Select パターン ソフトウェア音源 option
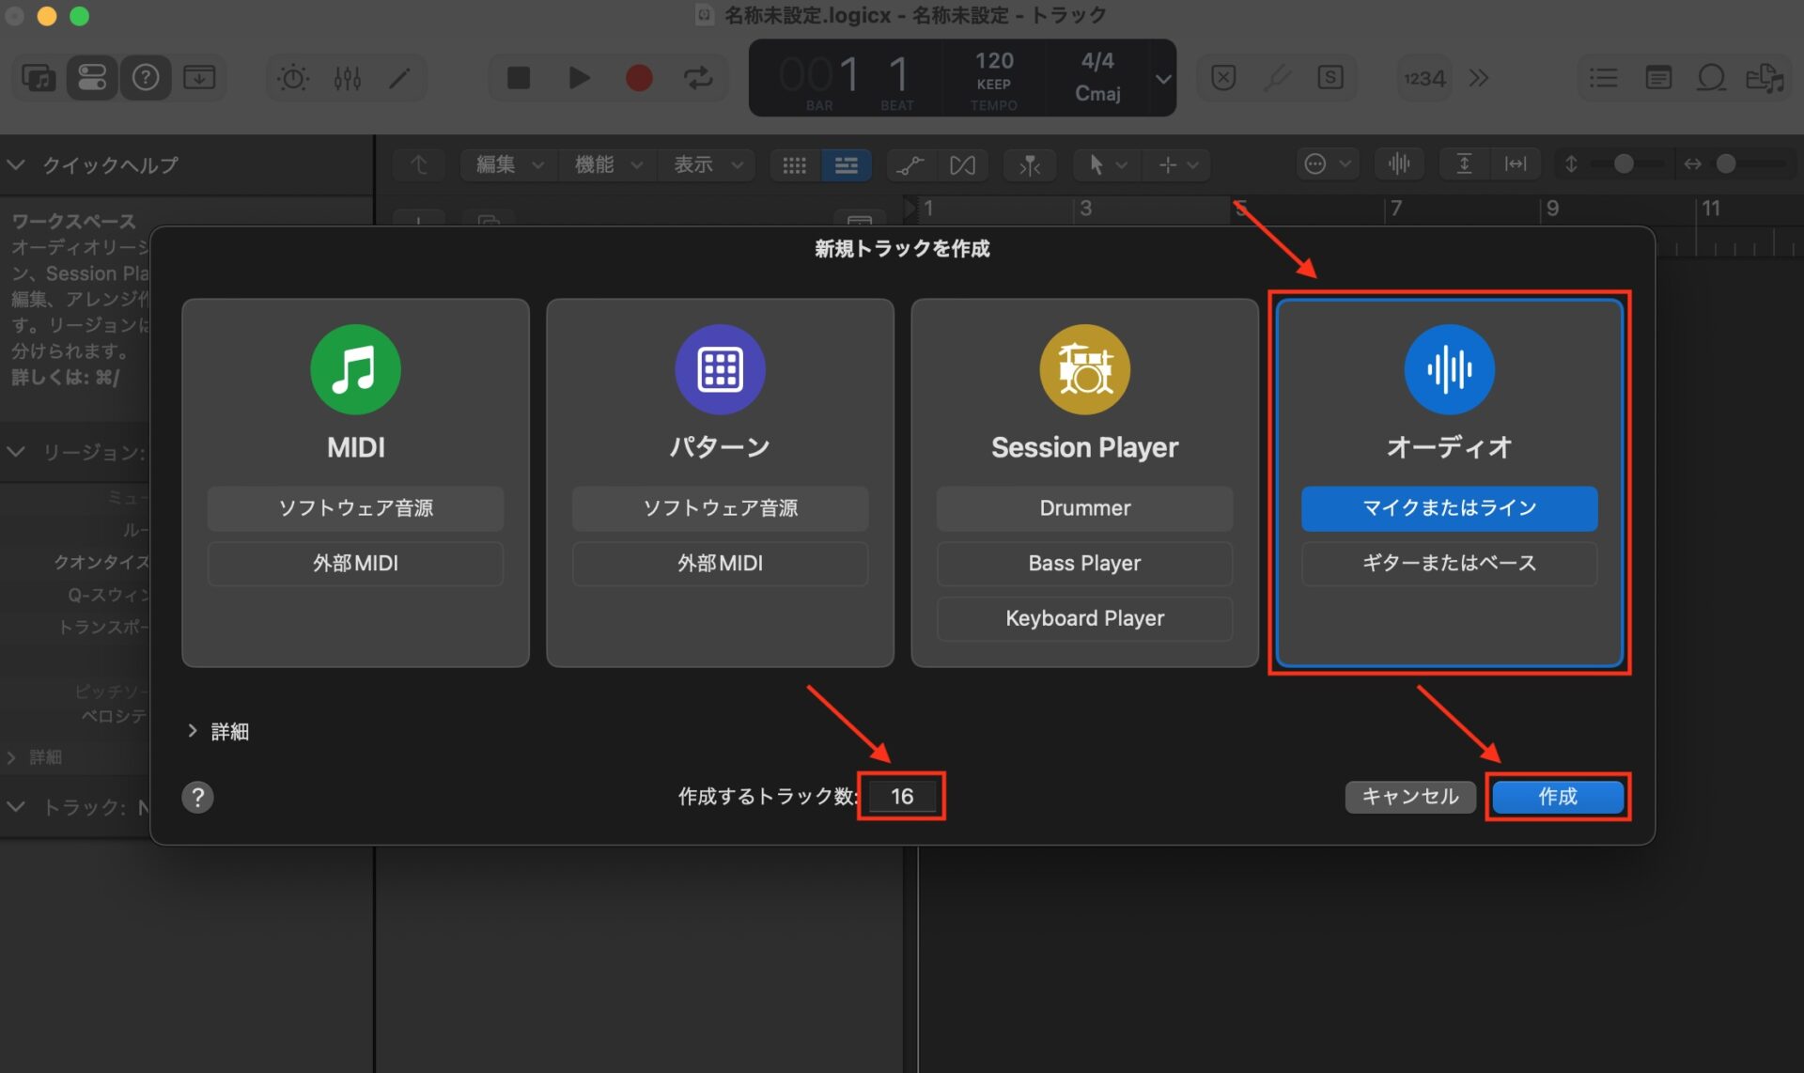 720,508
